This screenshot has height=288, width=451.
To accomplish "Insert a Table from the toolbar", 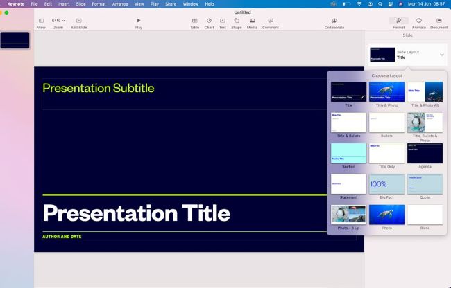I will point(194,21).
